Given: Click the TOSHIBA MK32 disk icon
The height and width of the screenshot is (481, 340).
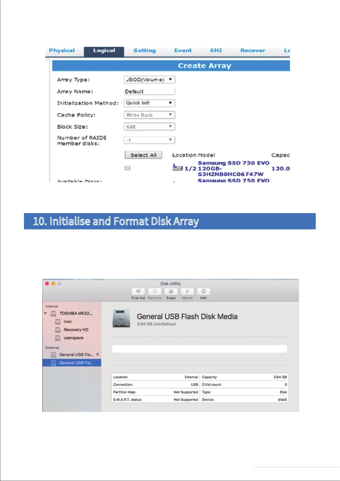Looking at the screenshot, I should [x=53, y=313].
